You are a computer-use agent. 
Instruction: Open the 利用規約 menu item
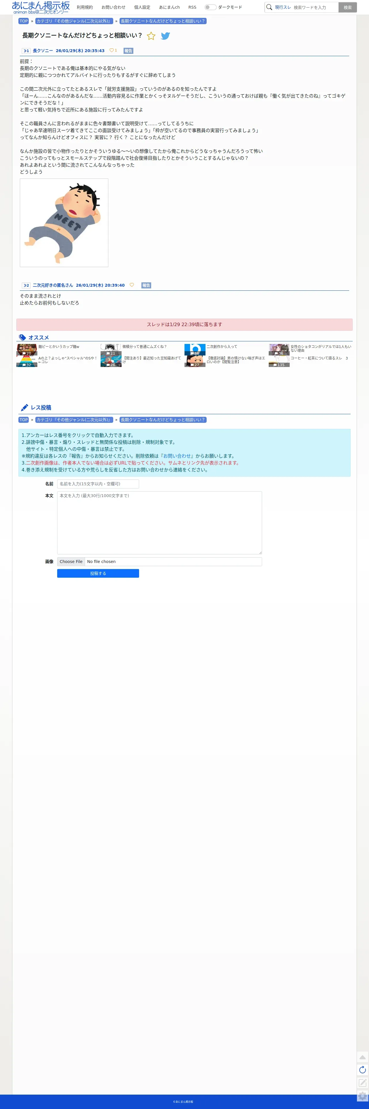[85, 7]
